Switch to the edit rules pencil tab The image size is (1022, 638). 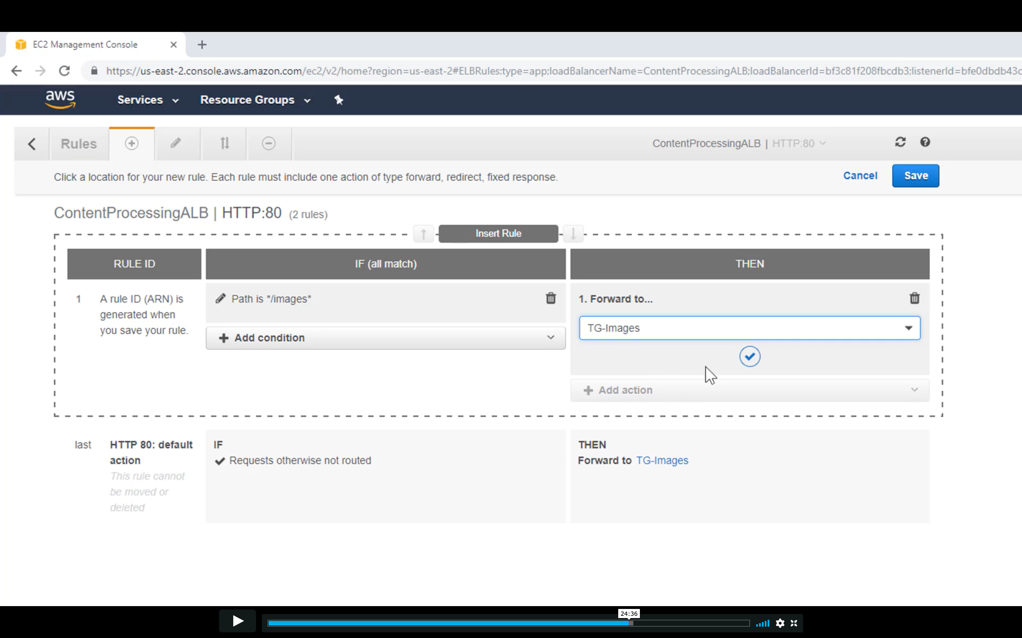[176, 144]
